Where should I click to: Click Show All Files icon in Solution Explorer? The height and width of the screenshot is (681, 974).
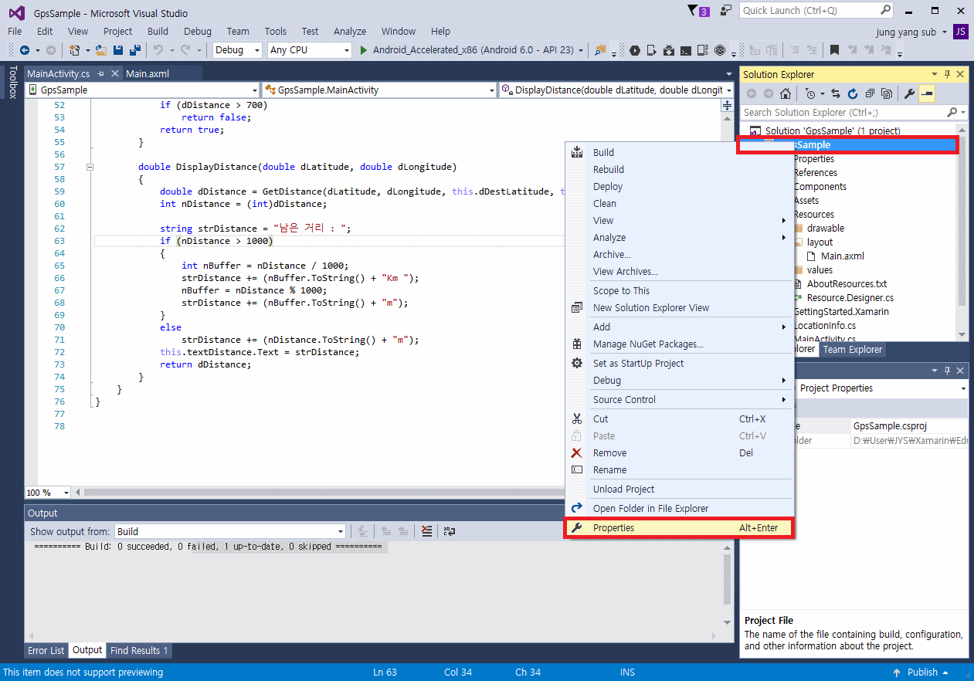(887, 93)
